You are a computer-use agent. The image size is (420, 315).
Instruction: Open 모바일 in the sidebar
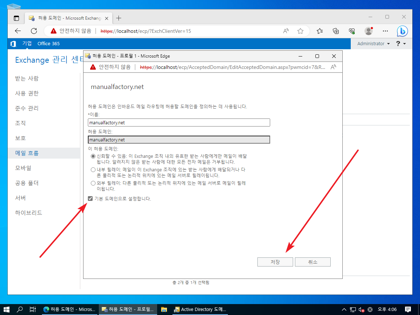coord(23,168)
